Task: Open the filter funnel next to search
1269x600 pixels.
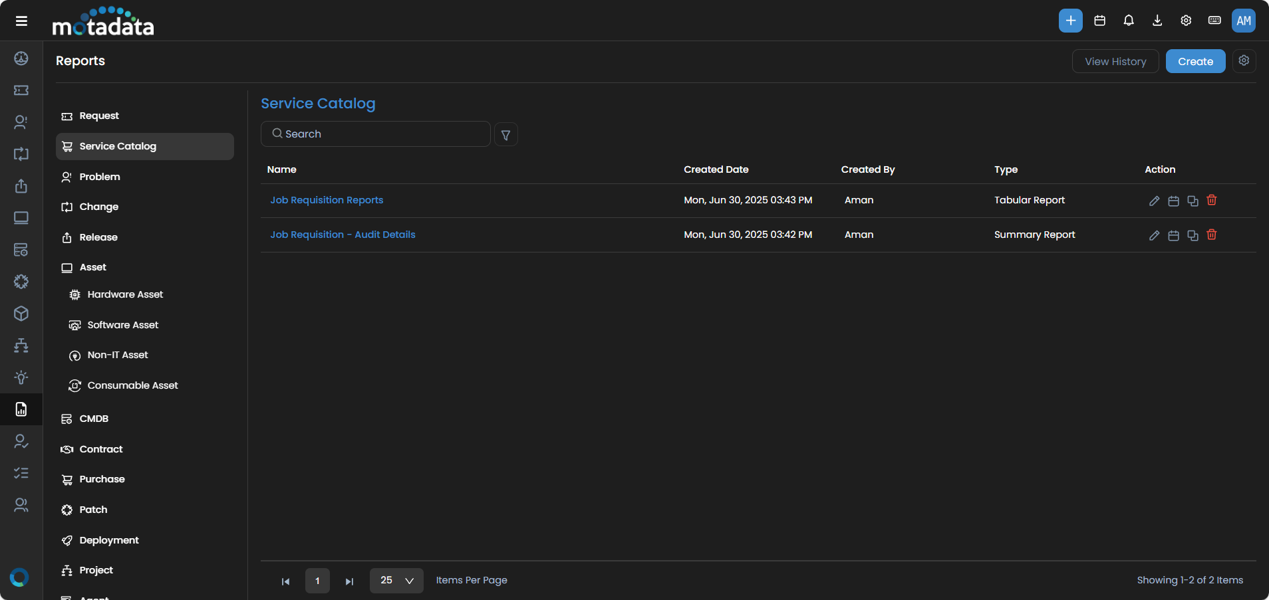Action: 505,134
